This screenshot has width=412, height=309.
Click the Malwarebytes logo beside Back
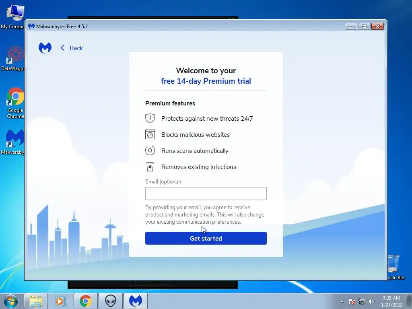point(45,48)
